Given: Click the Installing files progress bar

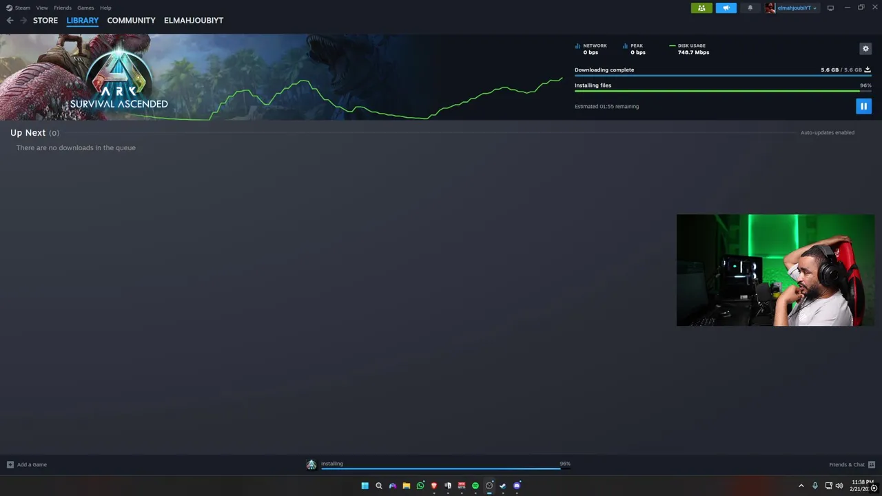Looking at the screenshot, I should (x=723, y=91).
